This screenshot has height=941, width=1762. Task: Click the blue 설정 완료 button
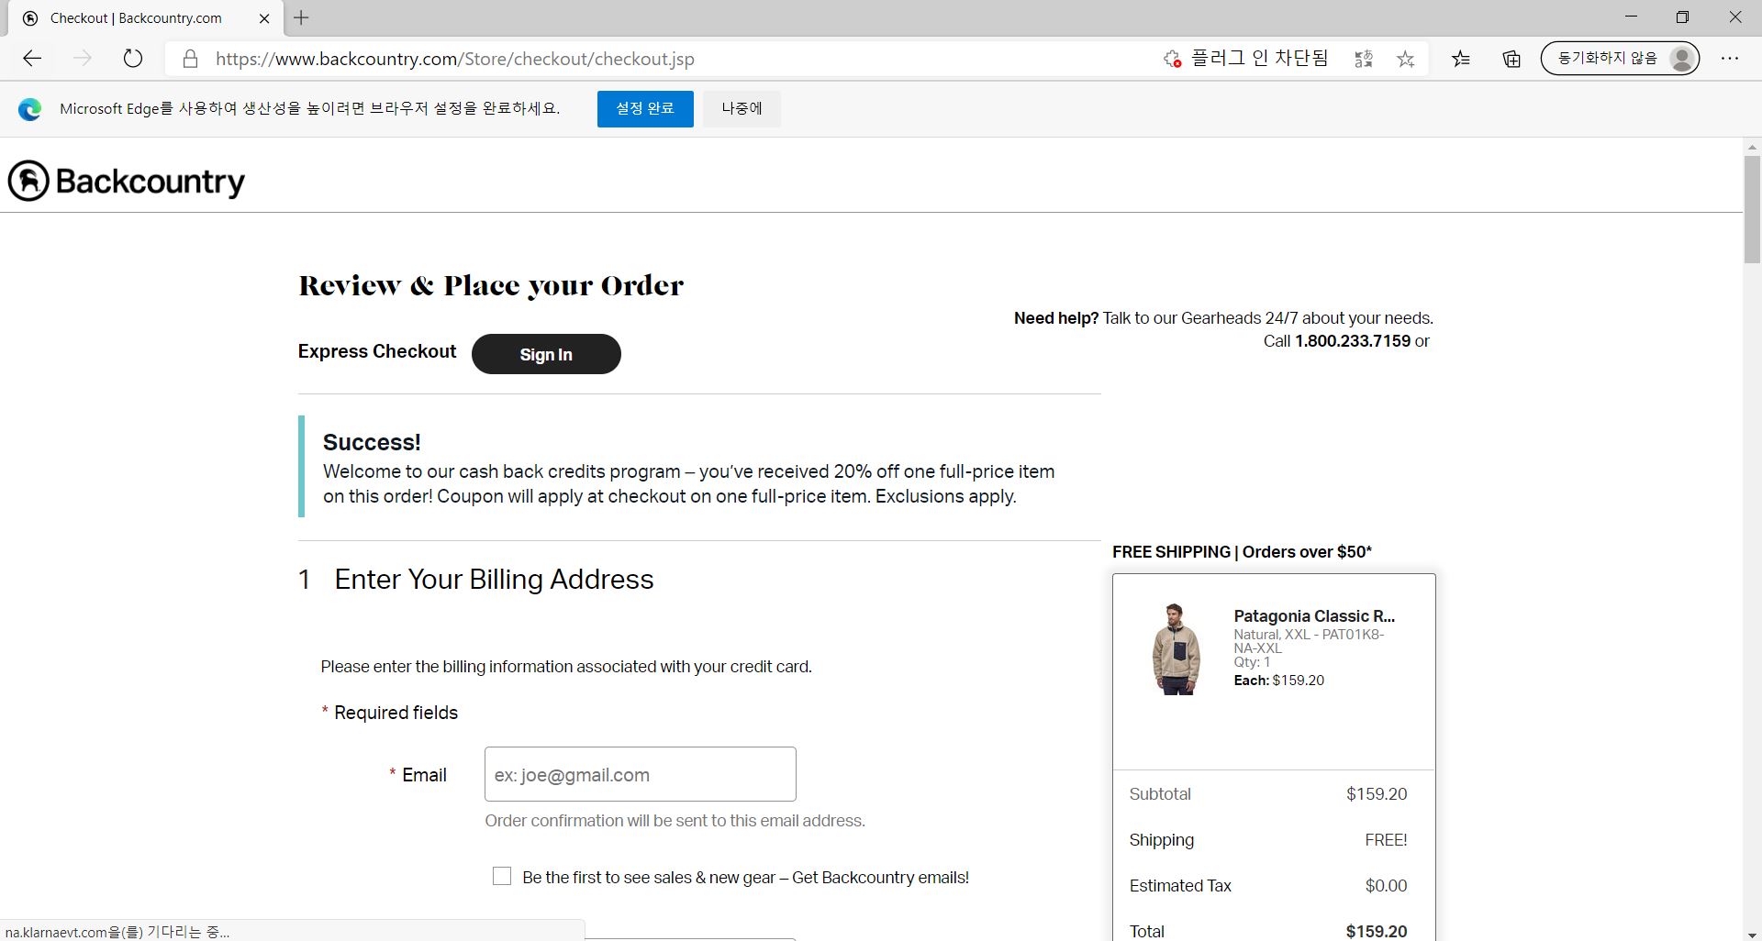pos(645,109)
